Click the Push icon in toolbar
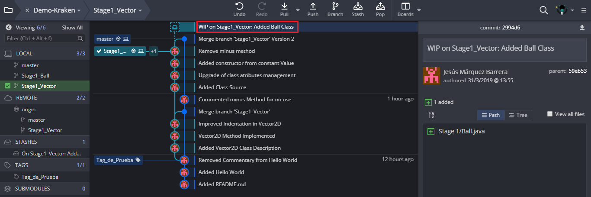The width and height of the screenshot is (591, 197). point(313,6)
